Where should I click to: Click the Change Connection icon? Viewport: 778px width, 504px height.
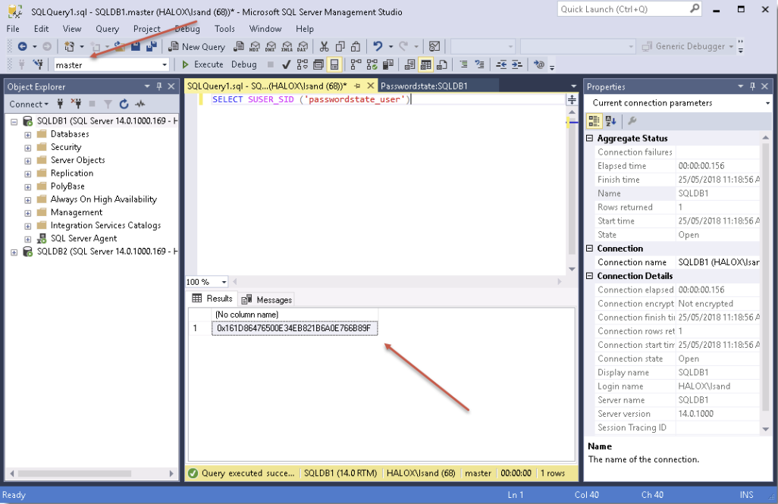pyautogui.click(x=38, y=64)
